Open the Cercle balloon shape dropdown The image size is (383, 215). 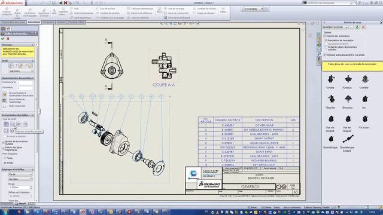20,174
